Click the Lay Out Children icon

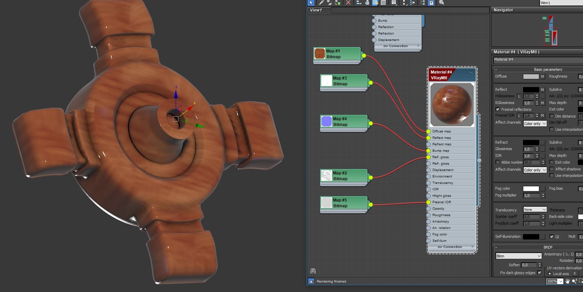pos(412,3)
